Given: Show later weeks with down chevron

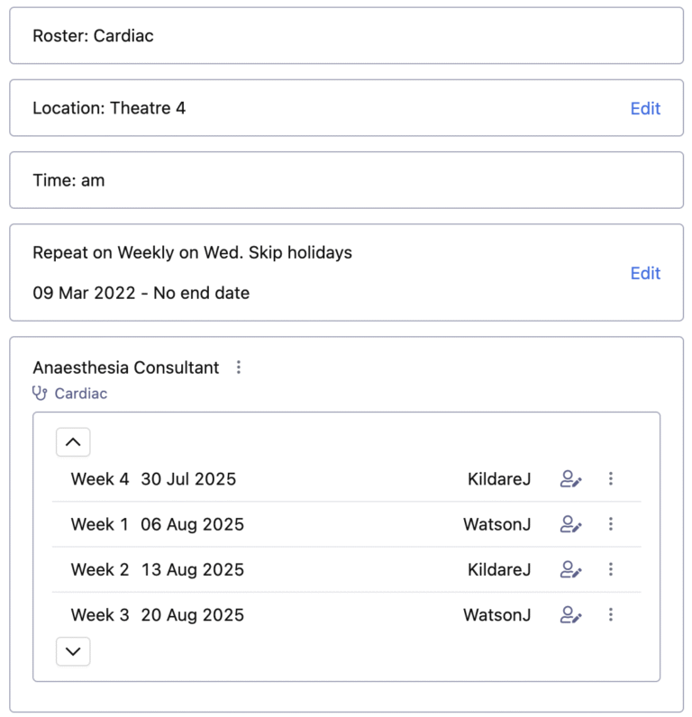Looking at the screenshot, I should [74, 651].
